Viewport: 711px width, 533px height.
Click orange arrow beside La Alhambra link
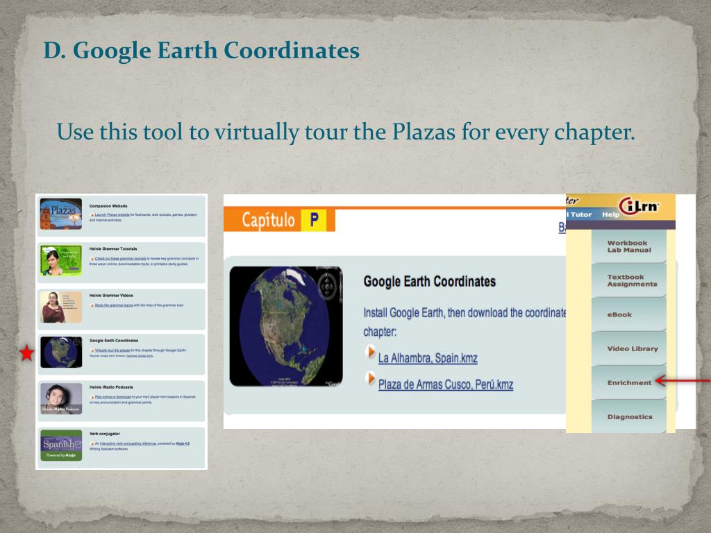point(371,352)
